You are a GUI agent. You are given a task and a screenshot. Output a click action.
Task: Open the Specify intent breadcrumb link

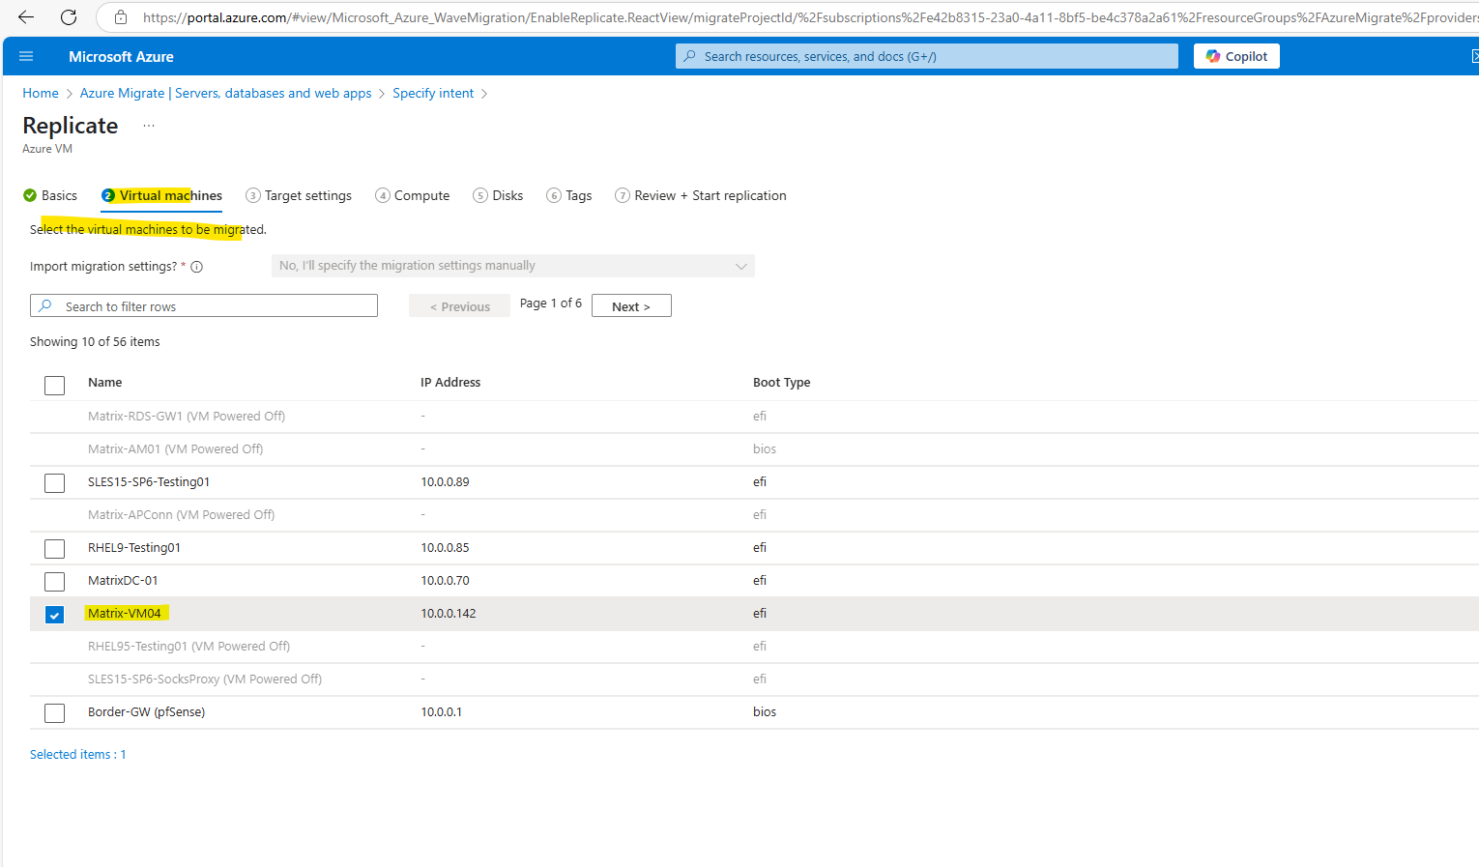(x=433, y=93)
